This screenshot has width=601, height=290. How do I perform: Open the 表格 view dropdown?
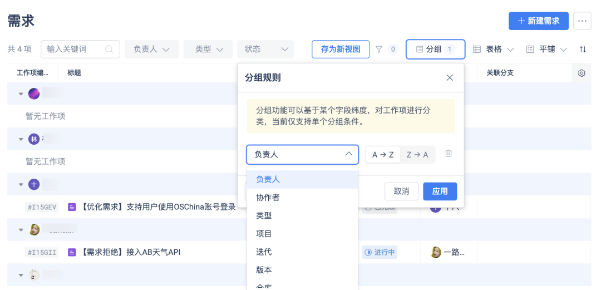point(493,49)
